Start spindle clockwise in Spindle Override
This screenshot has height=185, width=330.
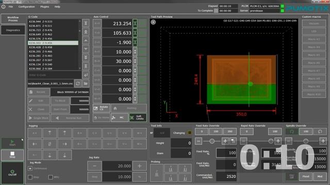(x=292, y=132)
